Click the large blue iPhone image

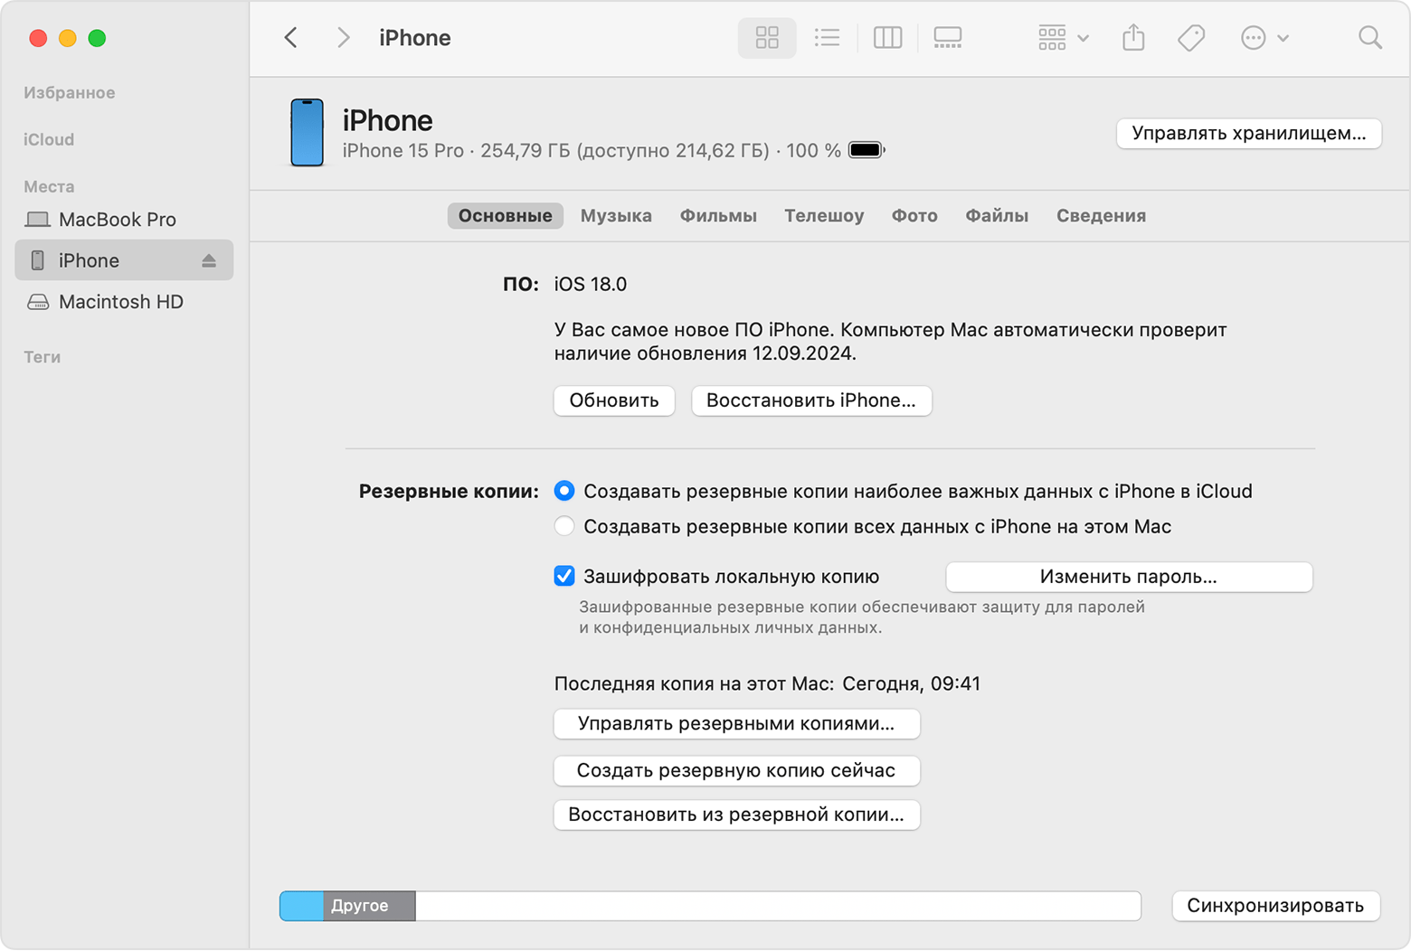pyautogui.click(x=307, y=133)
